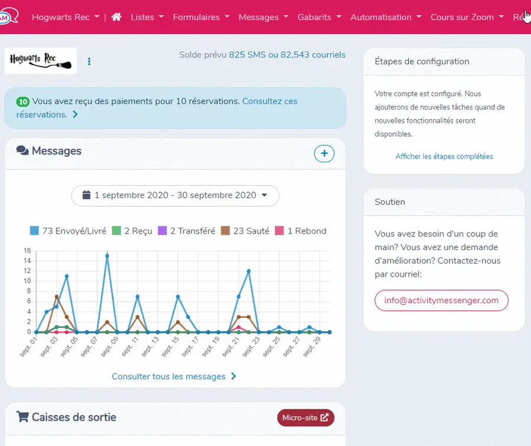Click the Soutien panel heading
Screen dimensions: 531x446
tap(390, 202)
